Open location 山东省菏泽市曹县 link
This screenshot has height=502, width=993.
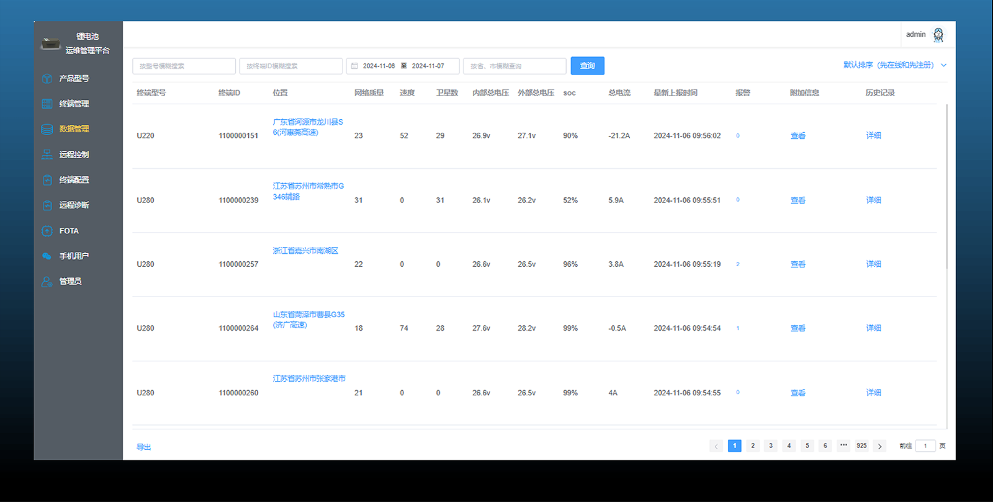[x=308, y=320]
